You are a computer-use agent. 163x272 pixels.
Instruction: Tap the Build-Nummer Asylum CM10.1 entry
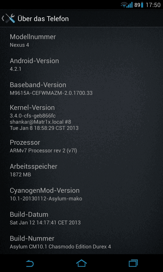click(81, 242)
